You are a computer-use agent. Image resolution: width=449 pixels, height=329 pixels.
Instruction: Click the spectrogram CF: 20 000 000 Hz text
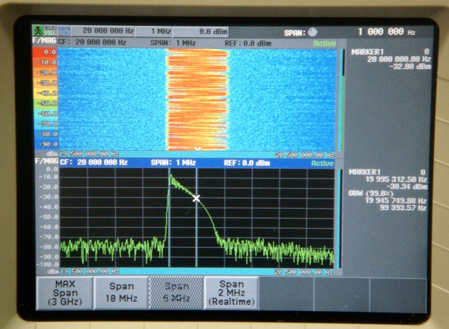(92, 43)
